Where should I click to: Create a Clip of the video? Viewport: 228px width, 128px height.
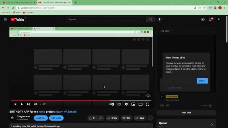tap(126, 118)
